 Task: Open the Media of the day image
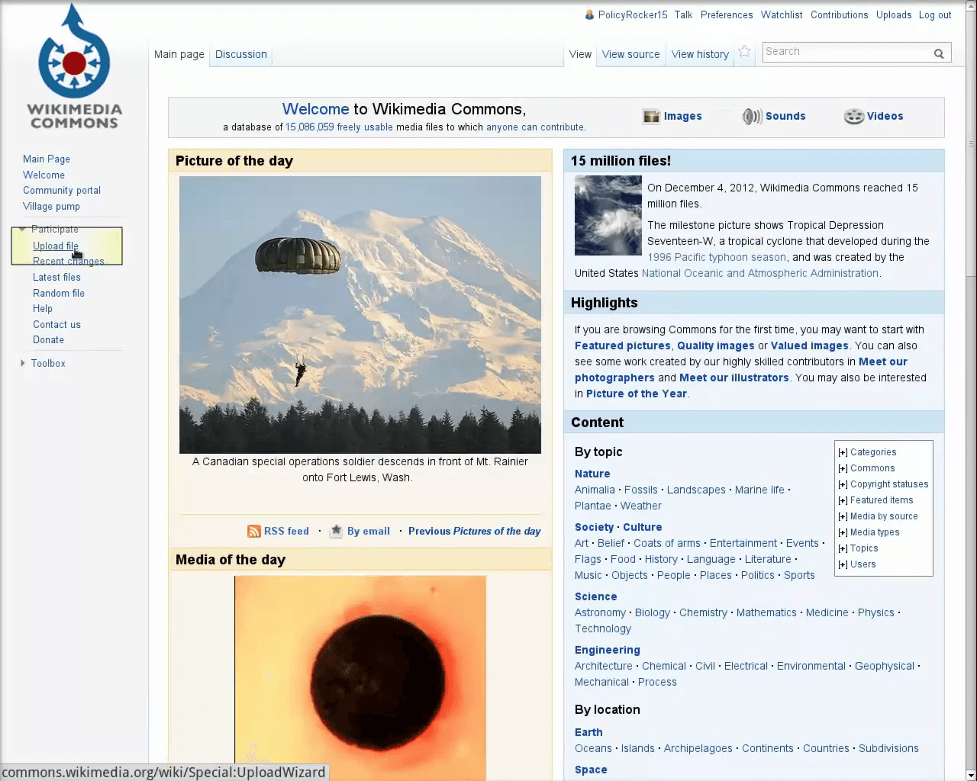[x=360, y=678]
